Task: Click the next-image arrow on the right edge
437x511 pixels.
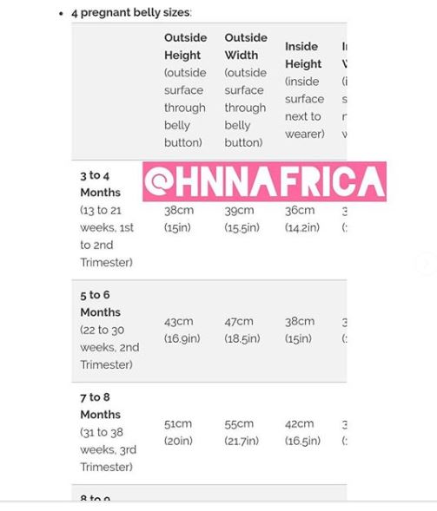Action: click(427, 264)
